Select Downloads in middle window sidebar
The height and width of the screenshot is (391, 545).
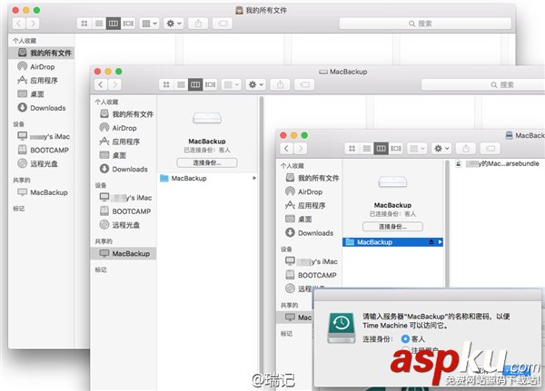point(123,169)
